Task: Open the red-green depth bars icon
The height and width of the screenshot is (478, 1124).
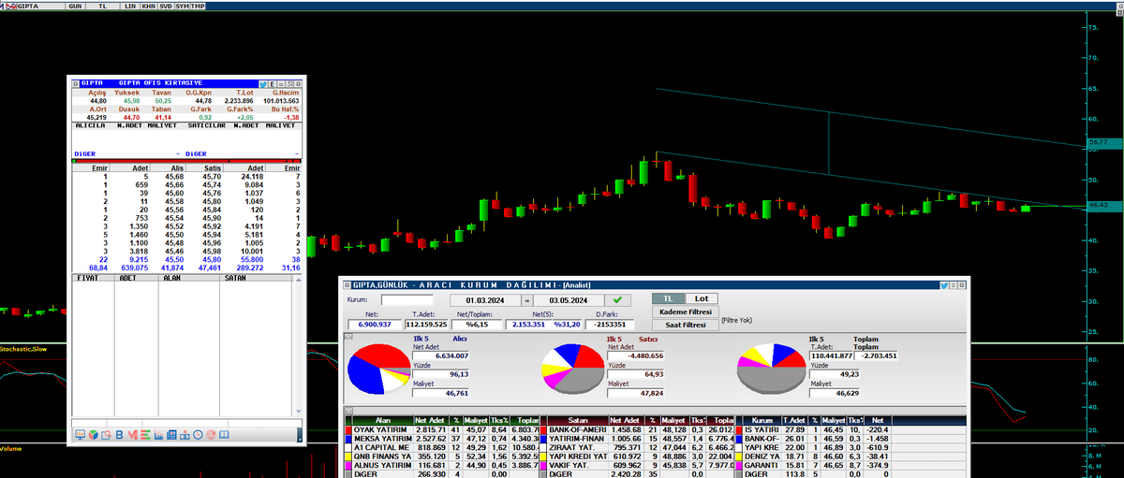Action: tap(145, 435)
